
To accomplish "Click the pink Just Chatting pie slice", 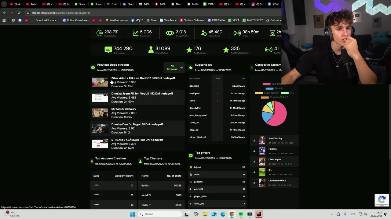I will 279,116.
